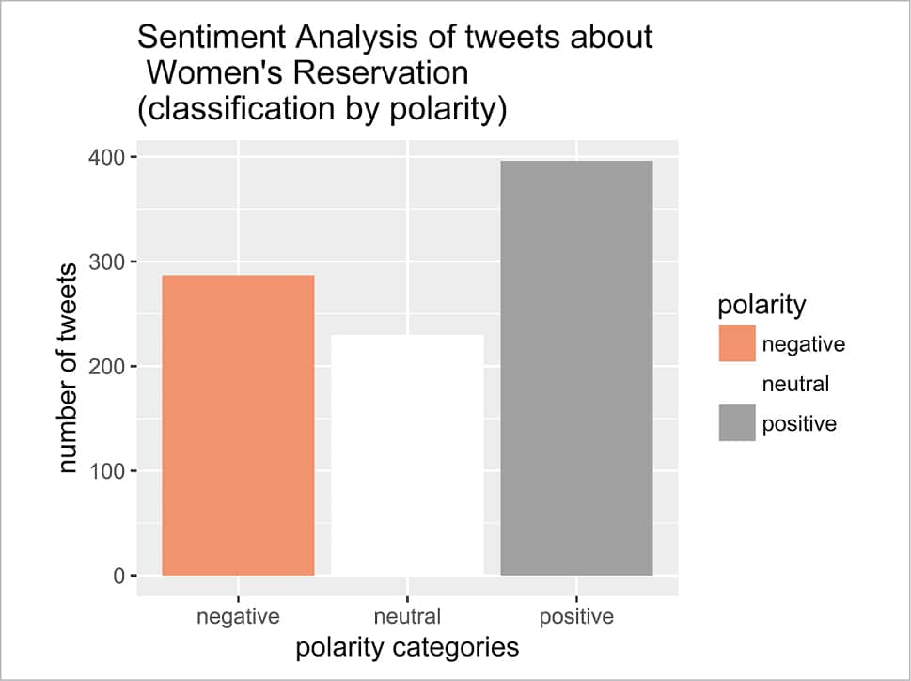Click the 'neutral' legend label
911x681 pixels.
(795, 384)
